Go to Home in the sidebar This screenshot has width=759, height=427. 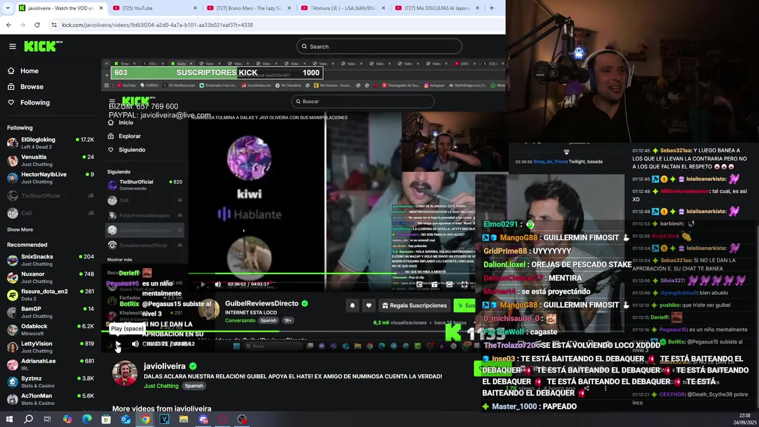click(x=29, y=71)
